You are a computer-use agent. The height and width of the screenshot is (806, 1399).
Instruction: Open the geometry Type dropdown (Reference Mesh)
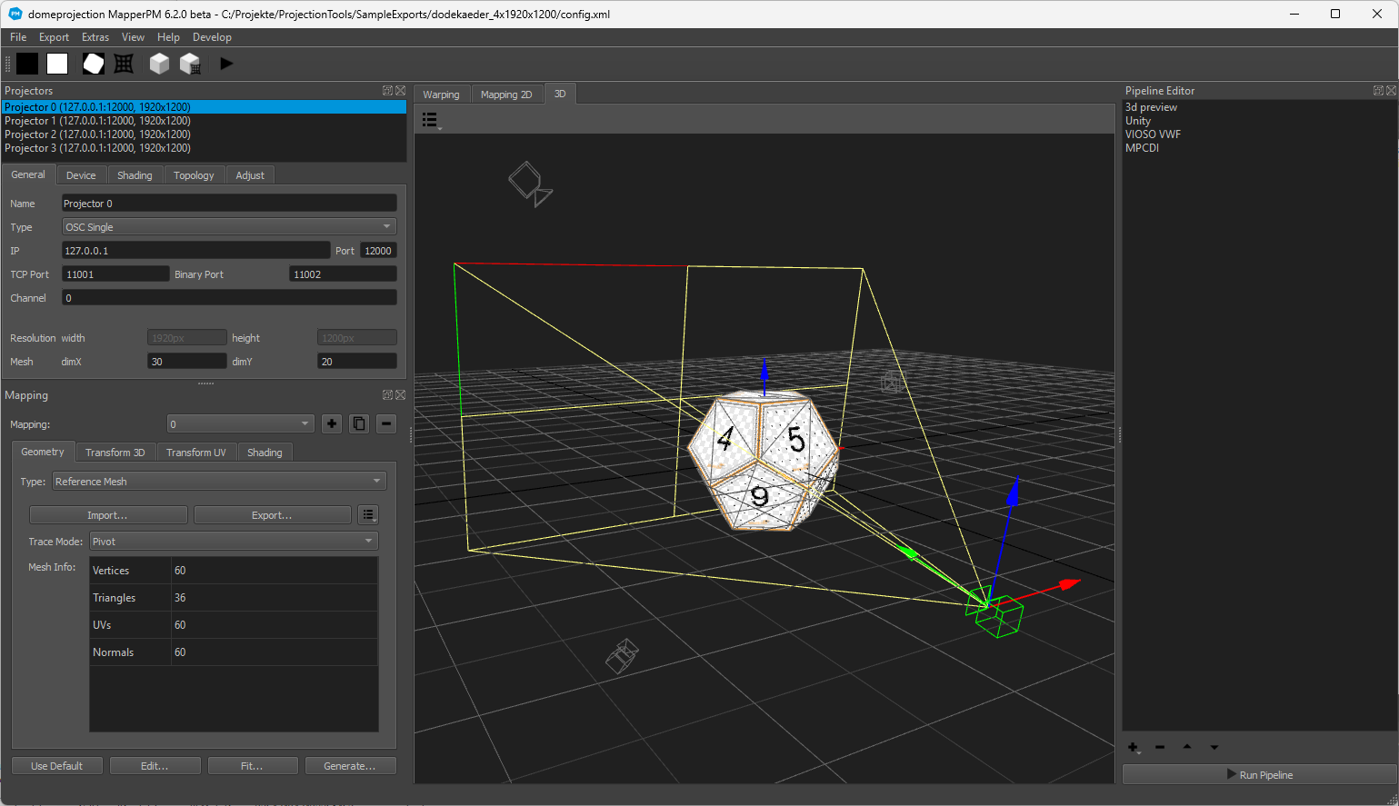coord(219,482)
